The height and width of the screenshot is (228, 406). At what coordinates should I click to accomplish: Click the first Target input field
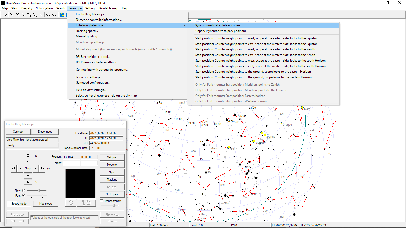pos(71,163)
